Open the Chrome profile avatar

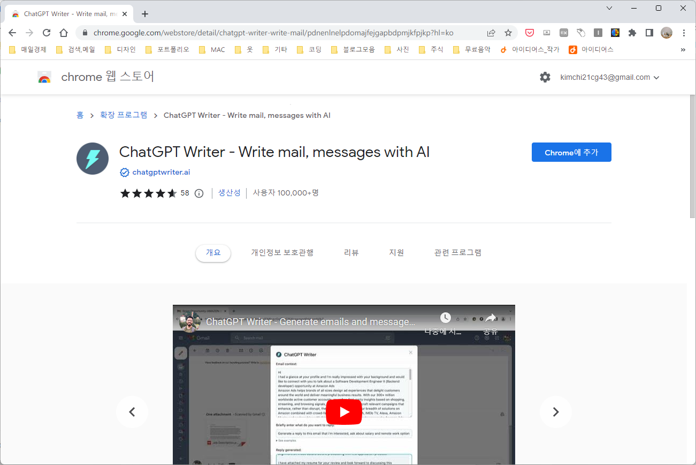coord(667,33)
